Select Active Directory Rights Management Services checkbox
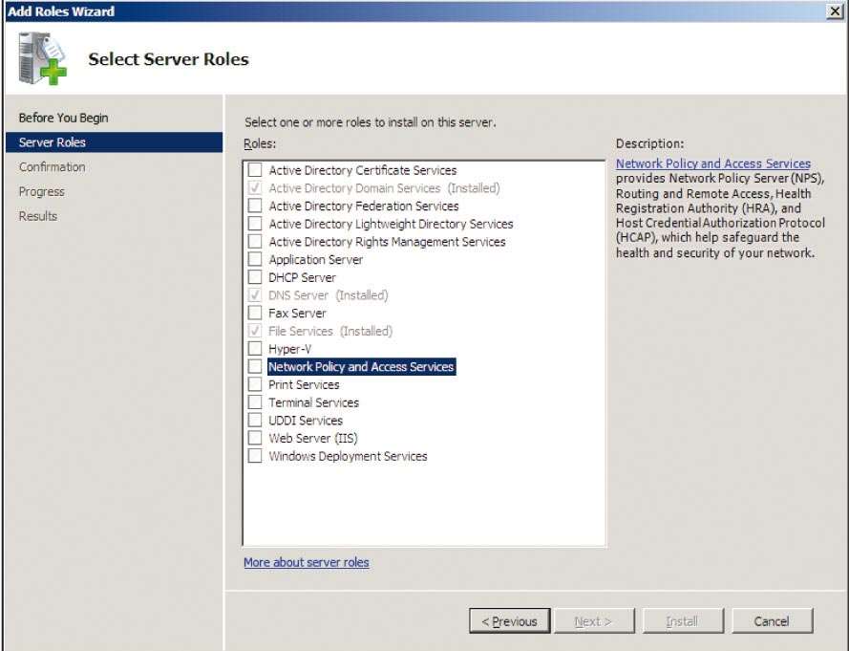This screenshot has width=849, height=651. pyautogui.click(x=254, y=241)
